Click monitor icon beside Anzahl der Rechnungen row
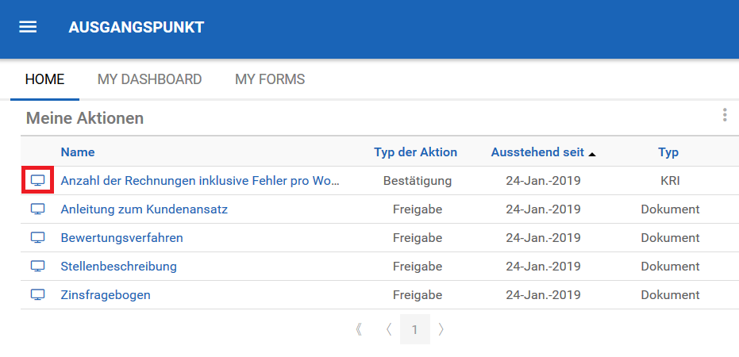The image size is (739, 357). [37, 181]
